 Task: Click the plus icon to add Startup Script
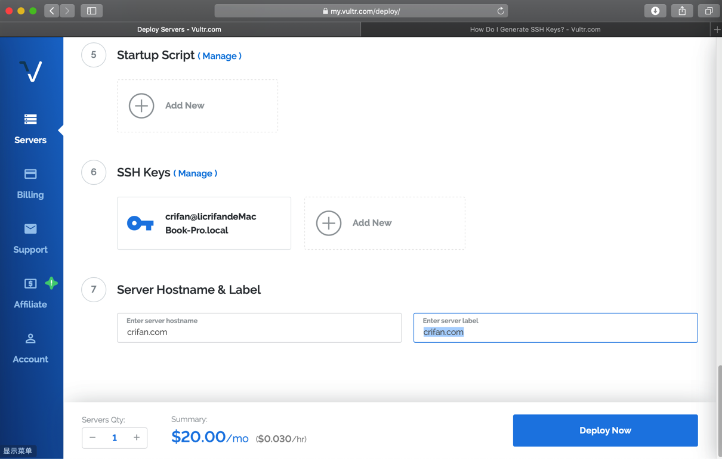point(141,106)
